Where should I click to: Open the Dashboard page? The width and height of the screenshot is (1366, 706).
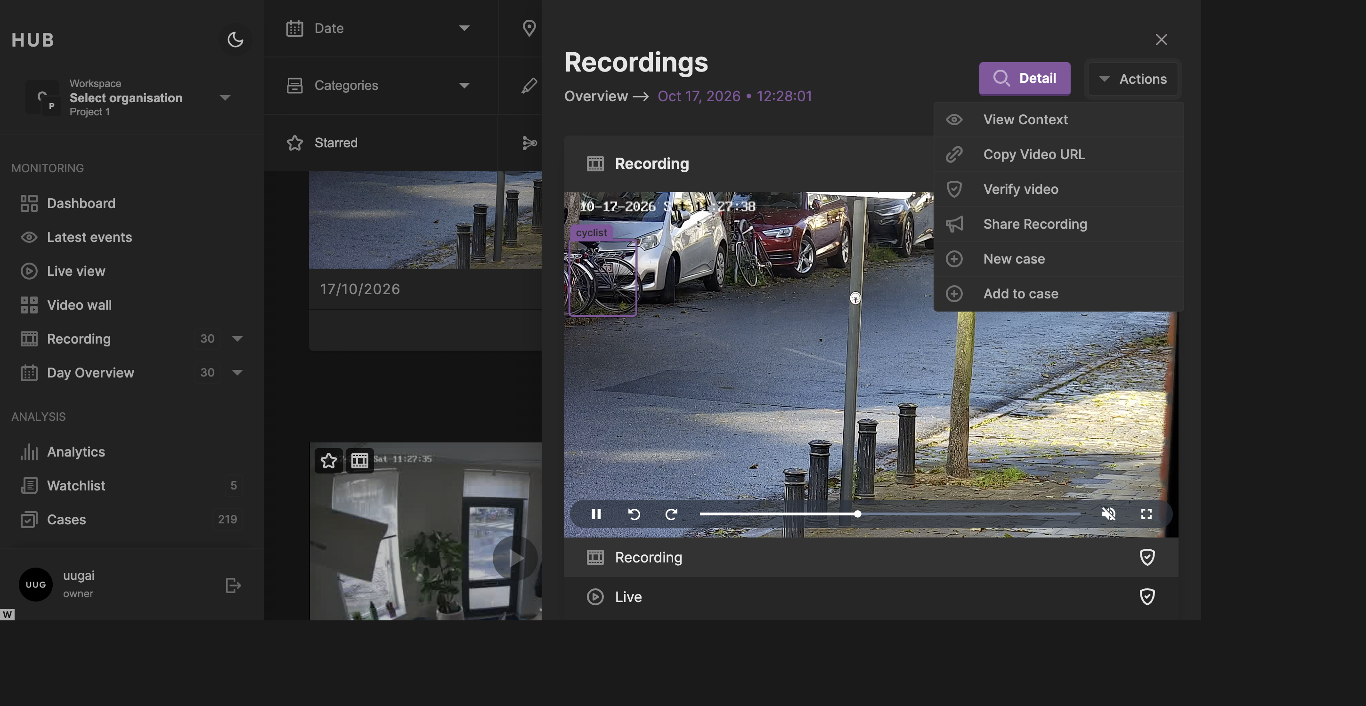click(x=81, y=203)
